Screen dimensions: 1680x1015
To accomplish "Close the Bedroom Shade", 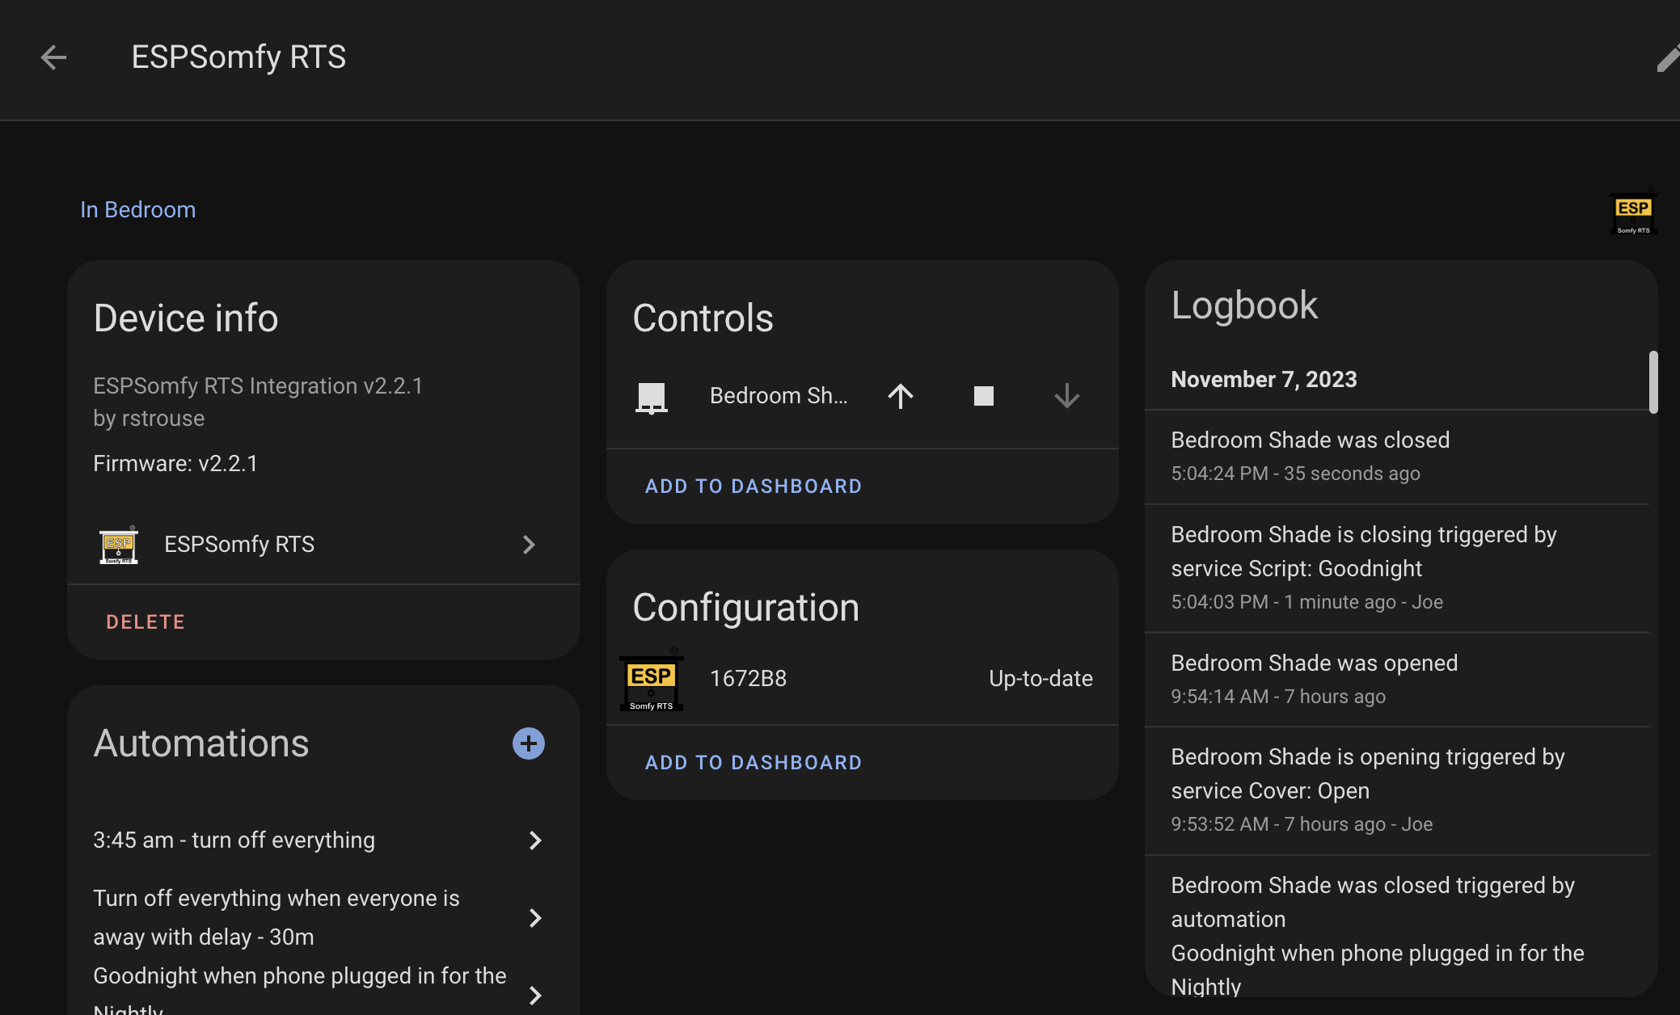I will 1066,396.
